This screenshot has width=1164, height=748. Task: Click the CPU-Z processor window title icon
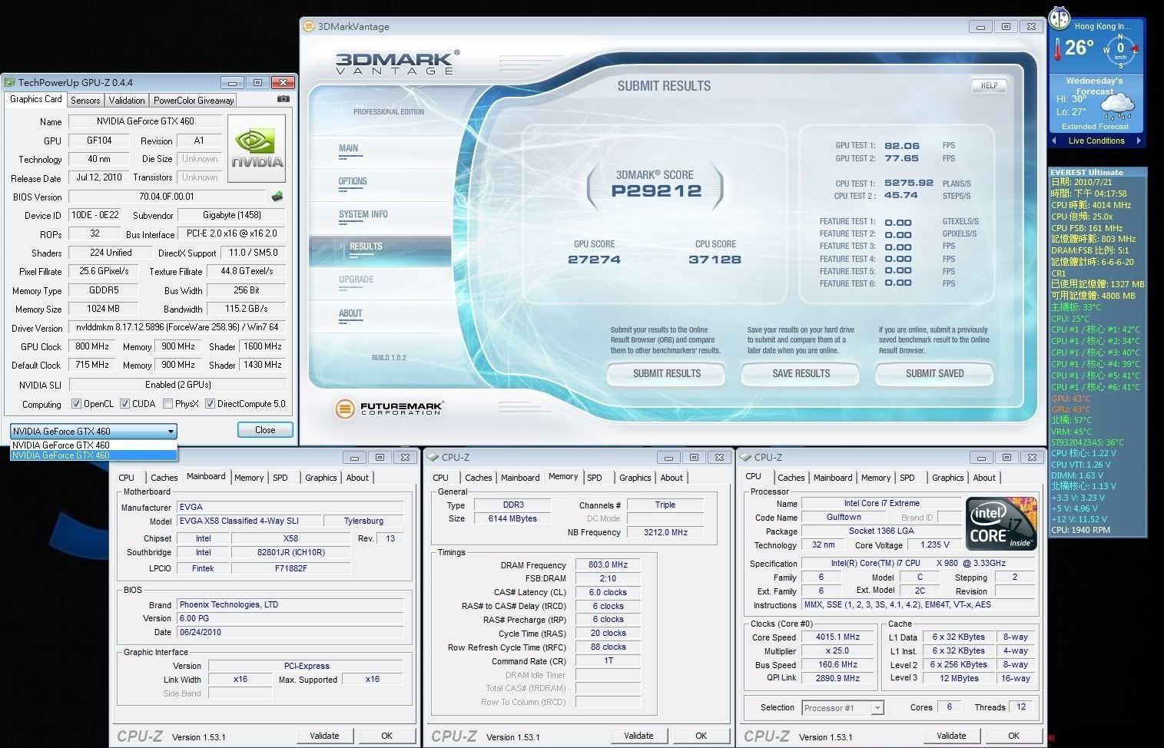coord(745,457)
